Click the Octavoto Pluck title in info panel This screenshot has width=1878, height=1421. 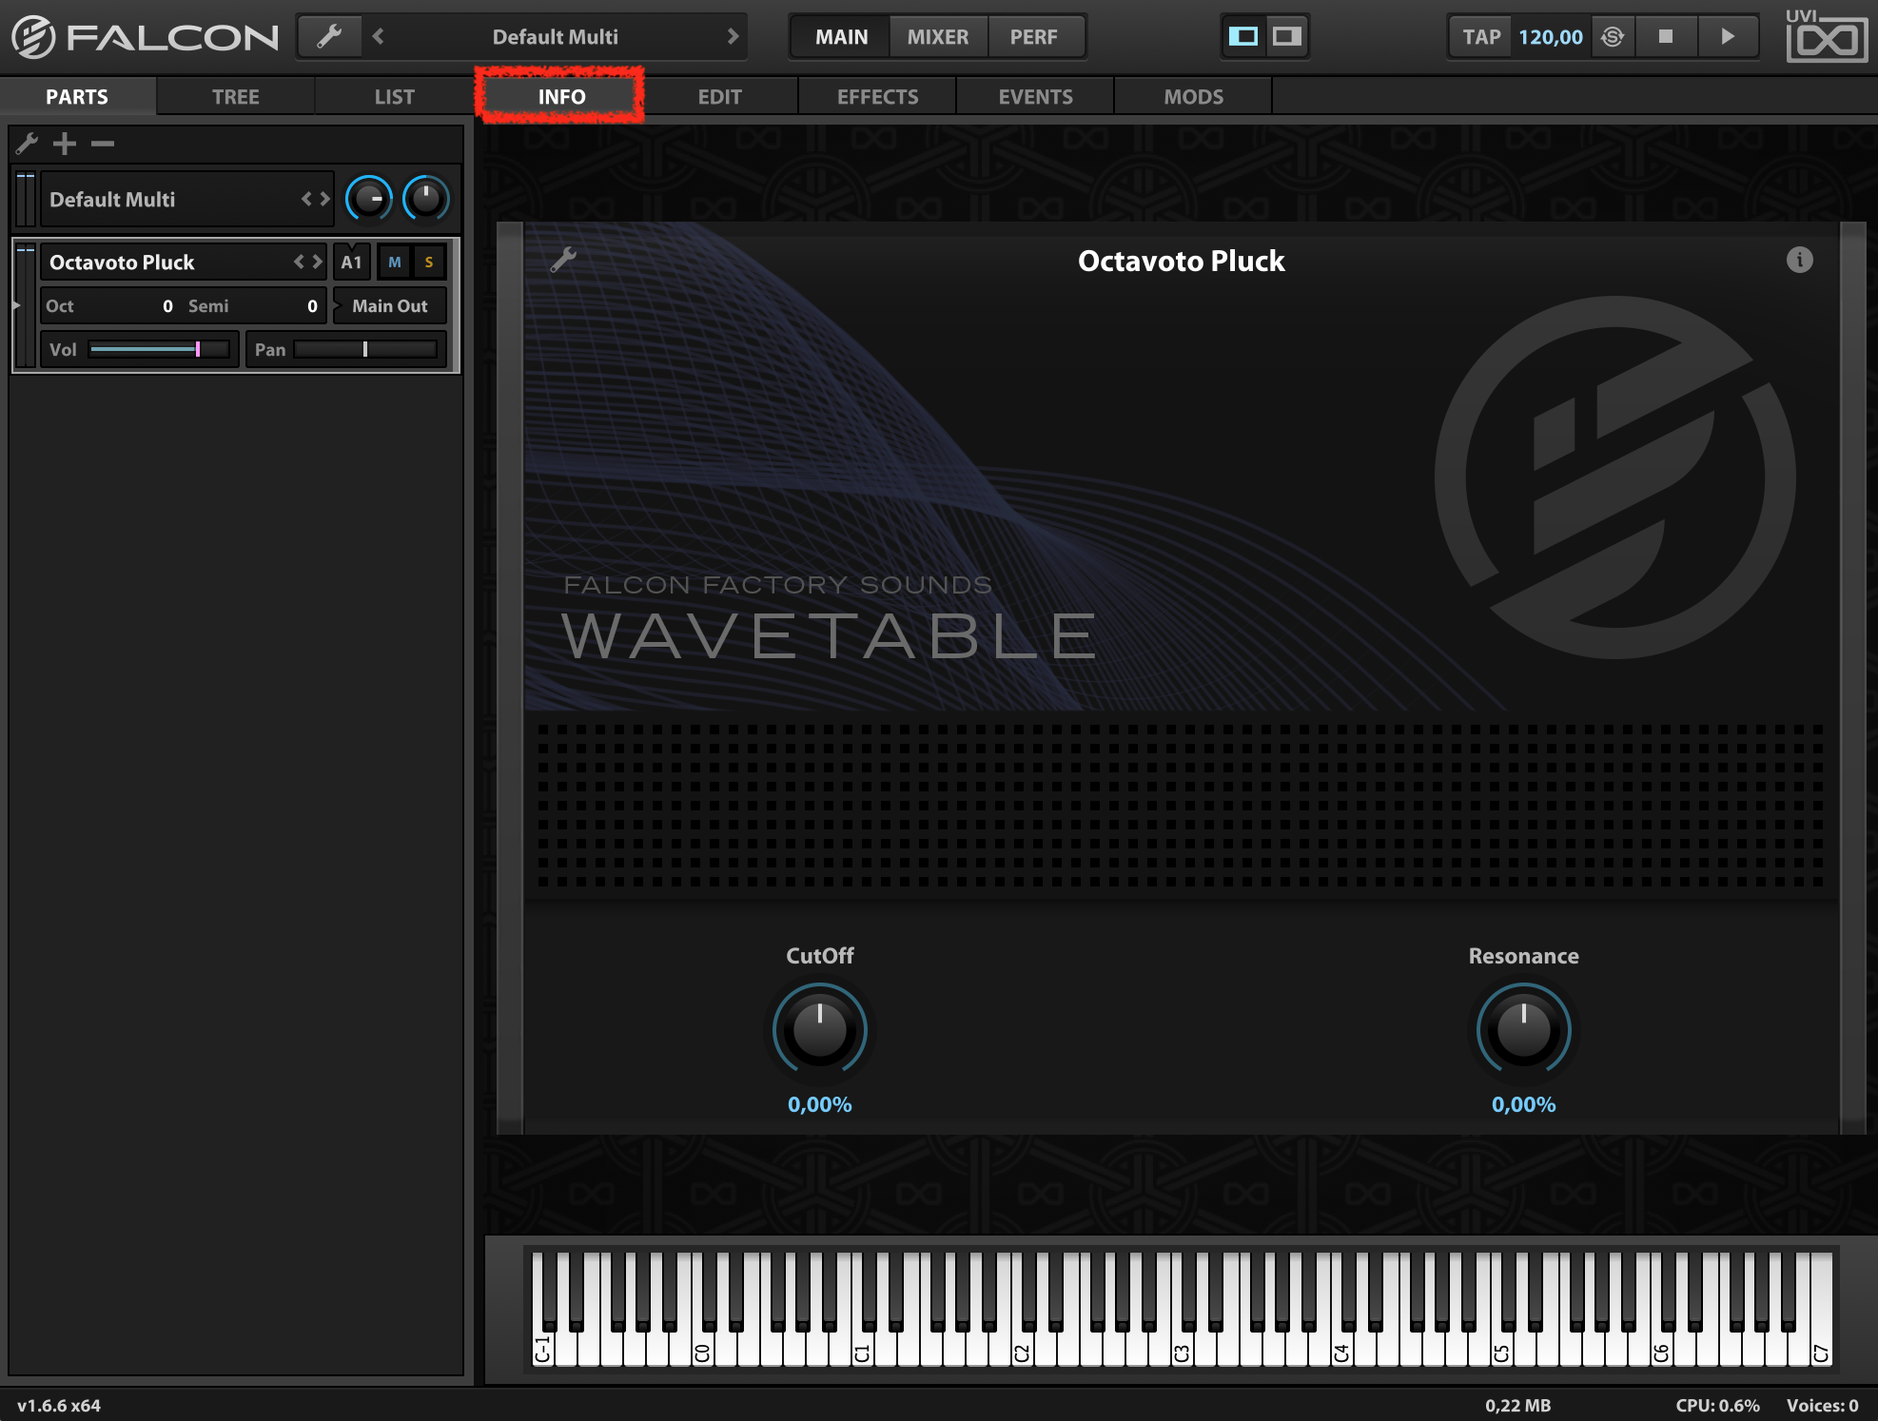click(1181, 262)
